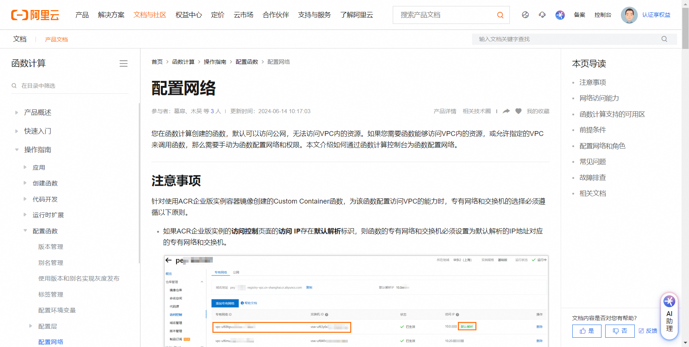Screen dimensions: 689x347
Task: Collapse the 操作指南 tree node
Action: [x=16, y=150]
